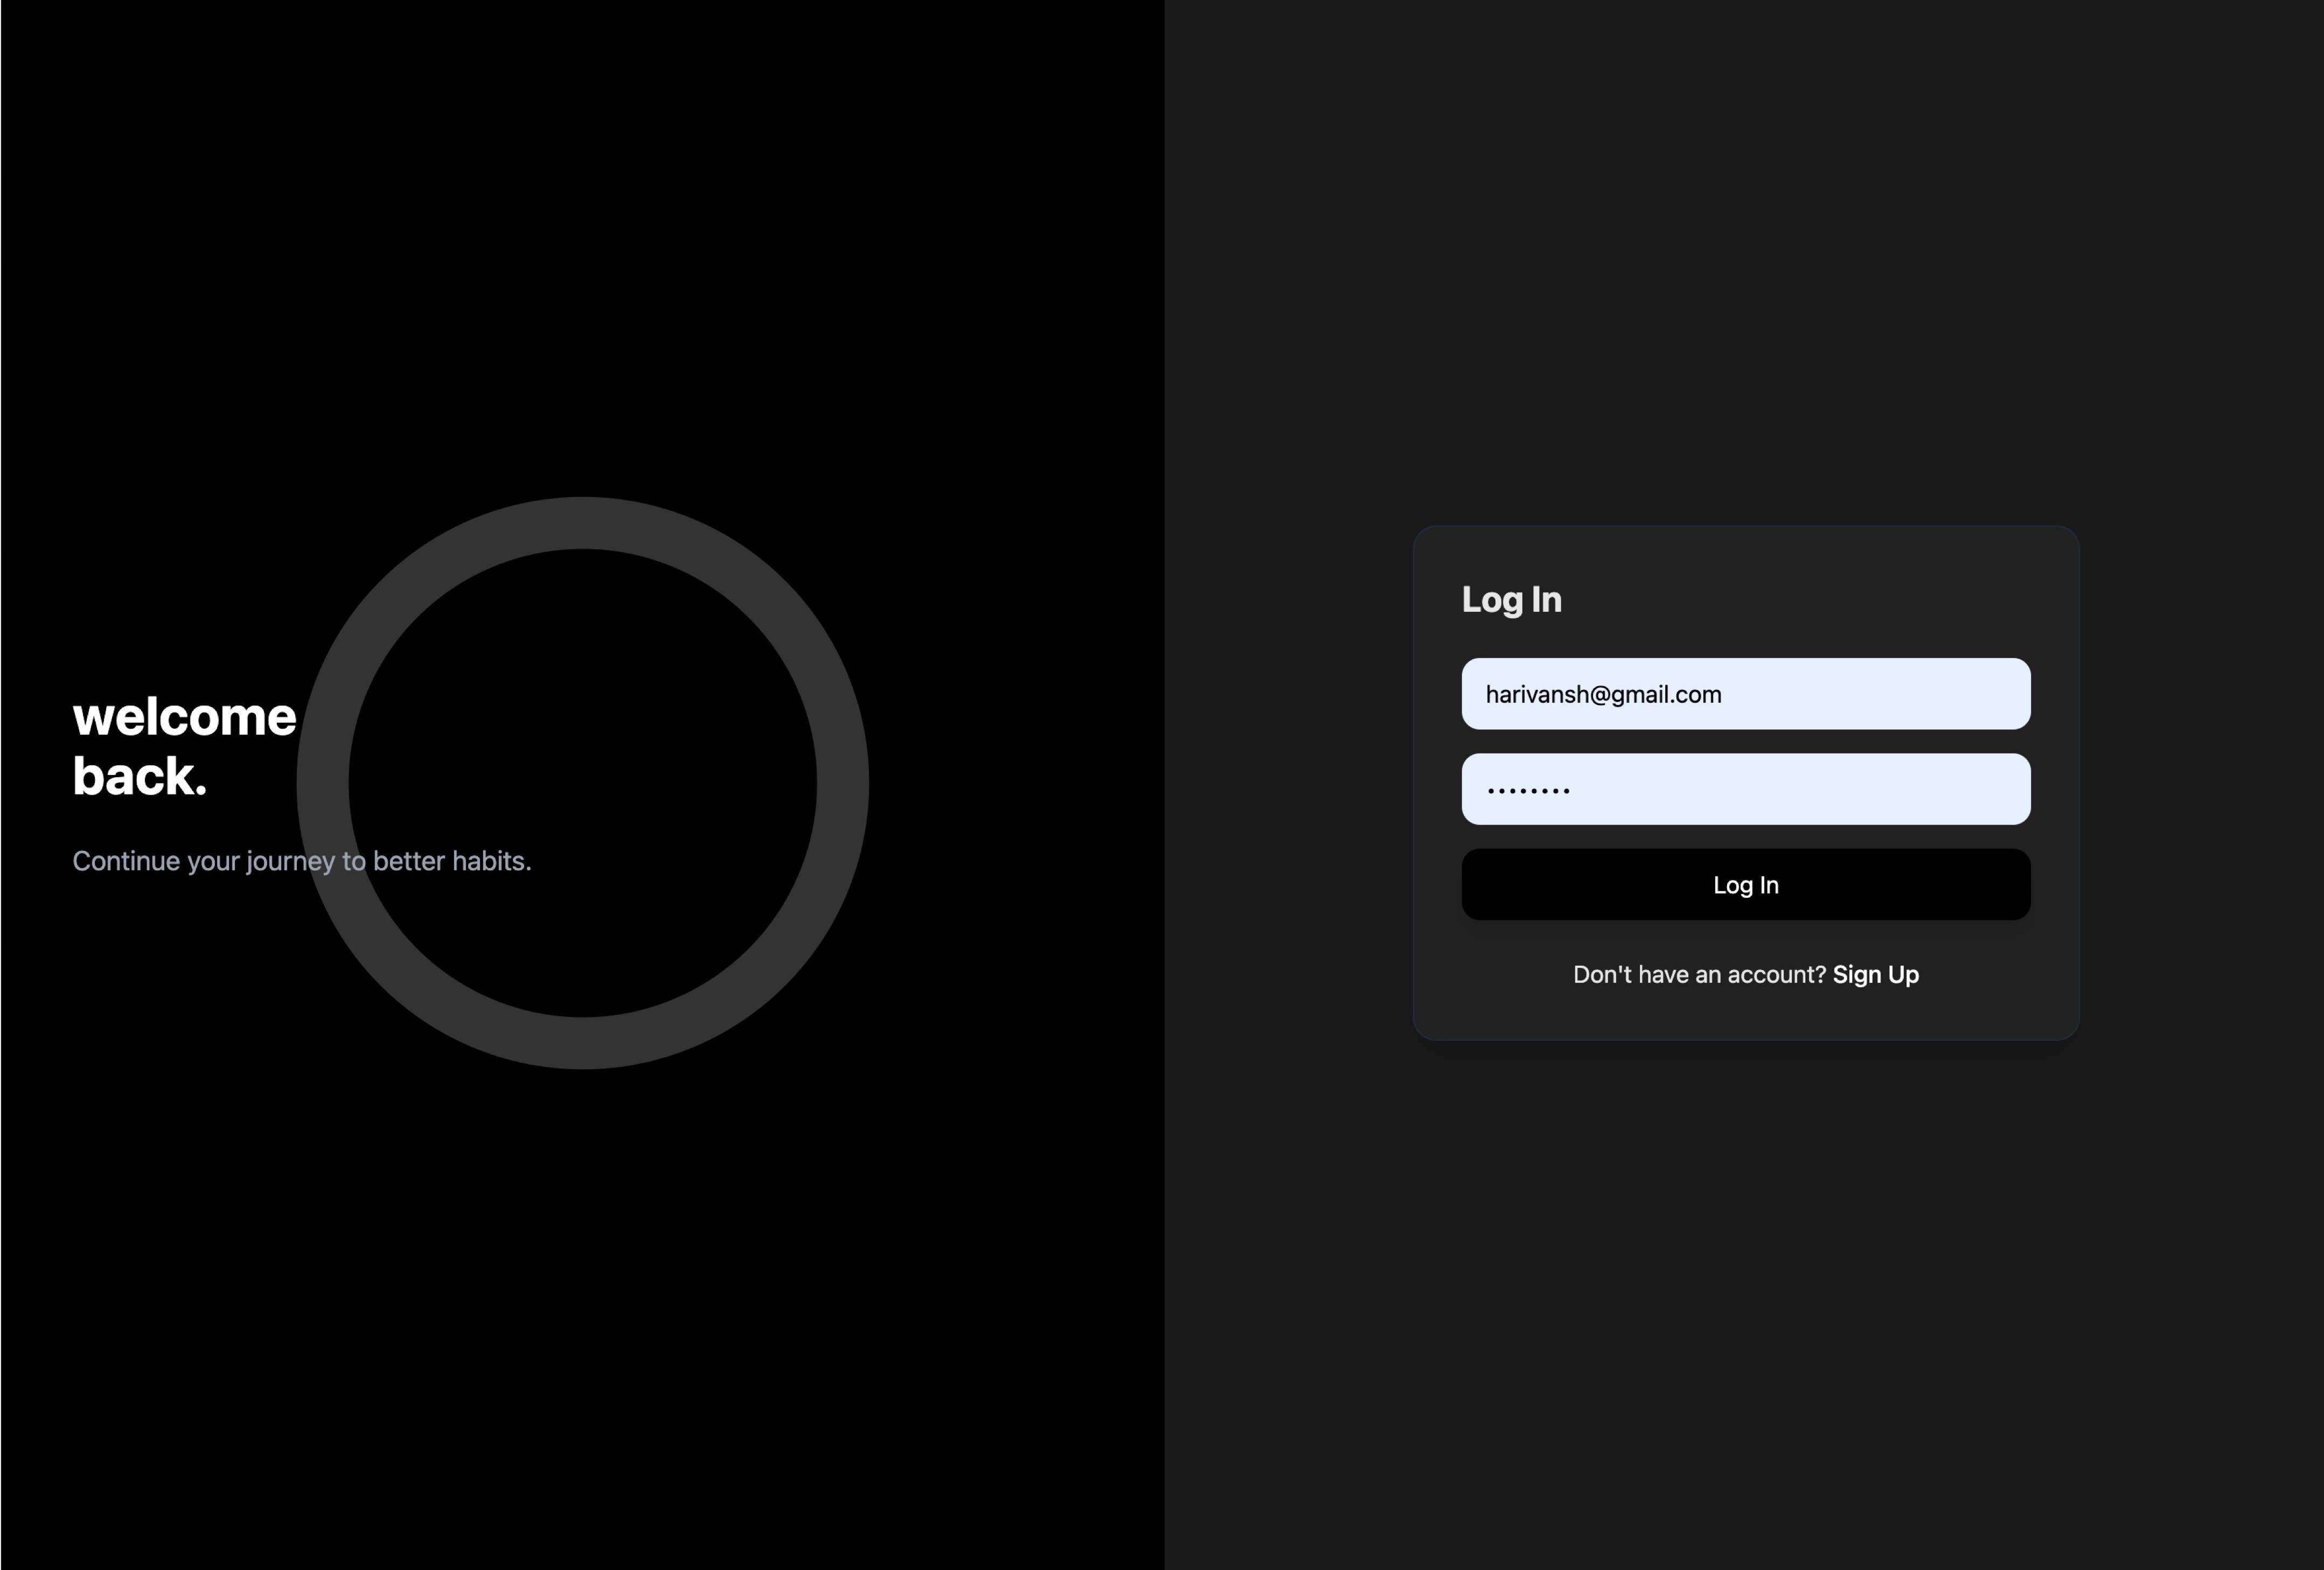The width and height of the screenshot is (2324, 1570).
Task: Select the word 'welcome' in the headline
Action: [184, 717]
